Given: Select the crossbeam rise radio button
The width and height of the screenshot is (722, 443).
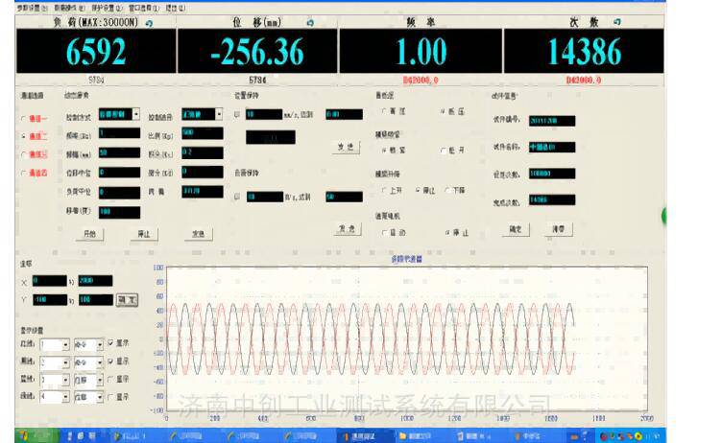Looking at the screenshot, I should [x=384, y=190].
